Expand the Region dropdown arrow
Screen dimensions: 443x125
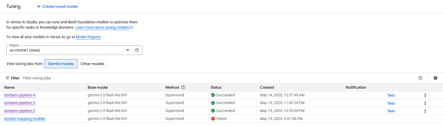[128, 50]
